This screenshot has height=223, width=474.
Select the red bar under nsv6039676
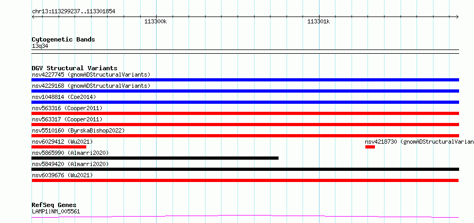point(245,180)
